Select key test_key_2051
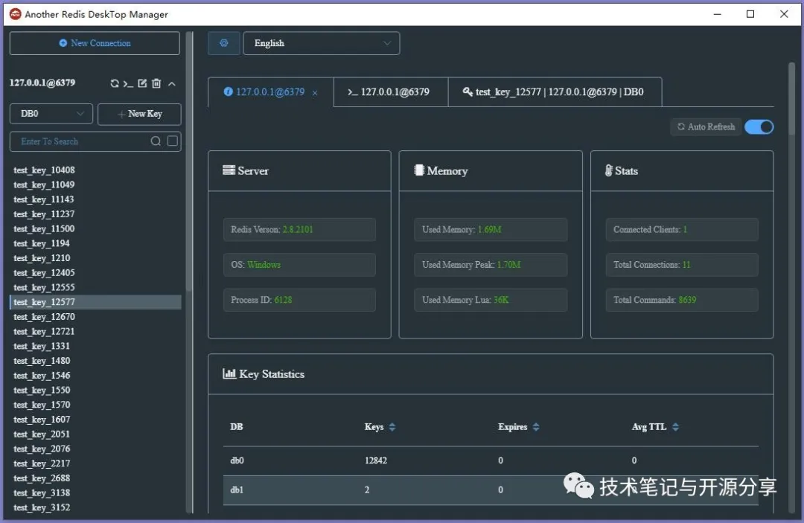The height and width of the screenshot is (523, 804). click(x=95, y=434)
